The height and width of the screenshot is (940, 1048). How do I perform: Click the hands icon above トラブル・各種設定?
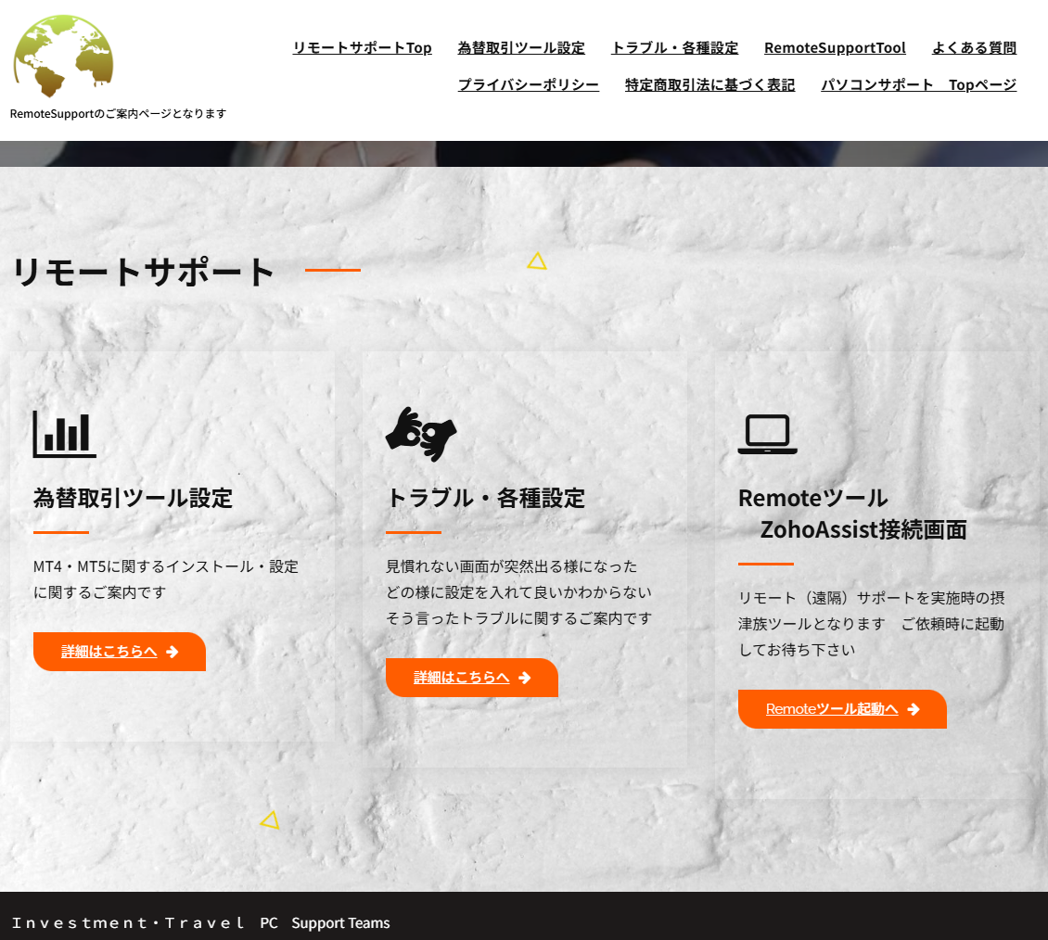[x=421, y=434]
